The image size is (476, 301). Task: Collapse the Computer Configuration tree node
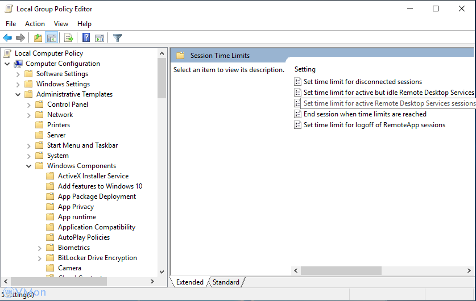click(7, 64)
